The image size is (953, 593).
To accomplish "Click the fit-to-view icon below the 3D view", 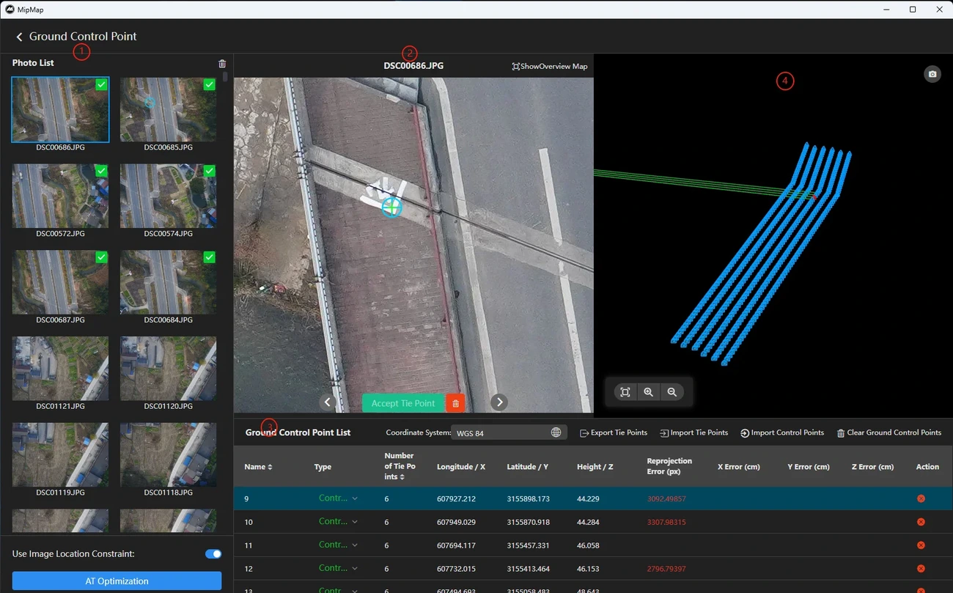I will click(x=625, y=391).
